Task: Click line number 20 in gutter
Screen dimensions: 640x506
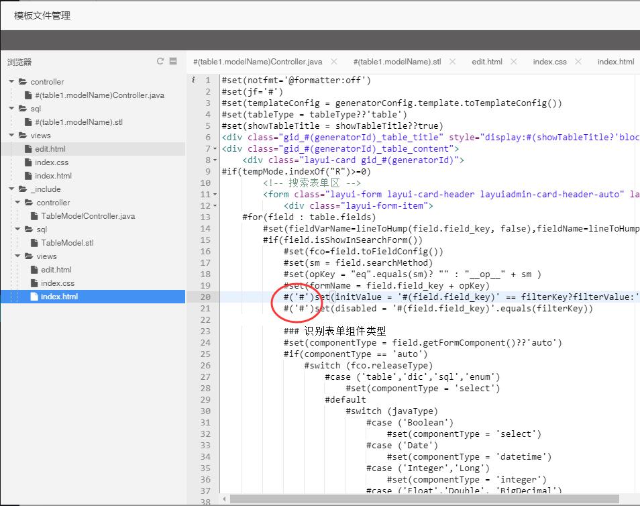Action: [206, 297]
